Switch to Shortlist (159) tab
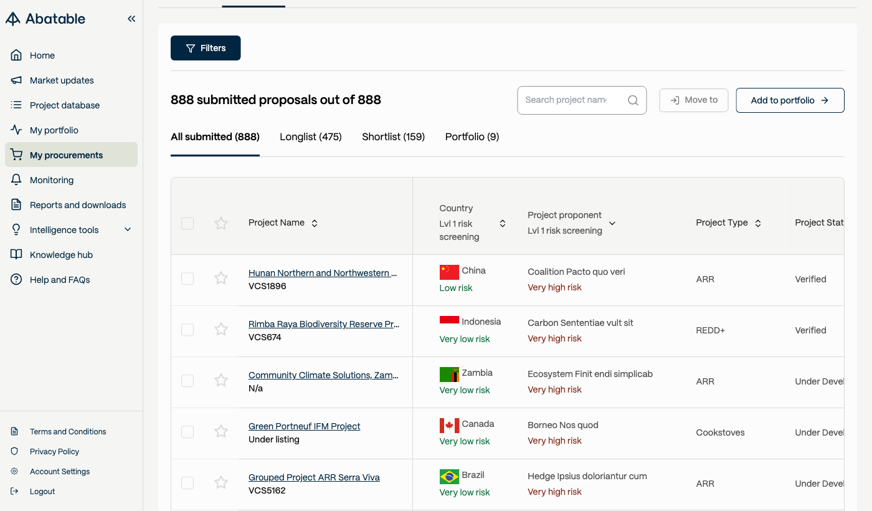The image size is (872, 511). click(394, 137)
